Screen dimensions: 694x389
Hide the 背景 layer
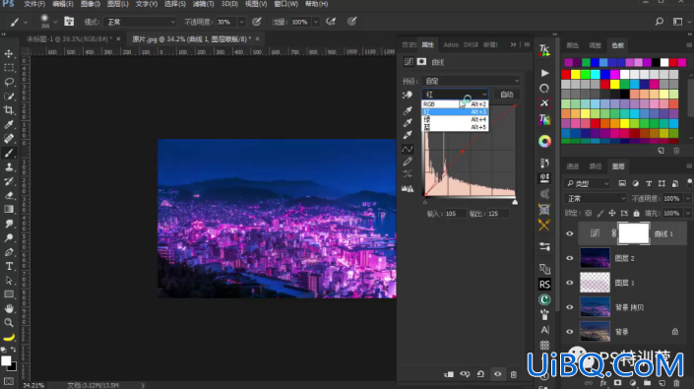point(570,332)
